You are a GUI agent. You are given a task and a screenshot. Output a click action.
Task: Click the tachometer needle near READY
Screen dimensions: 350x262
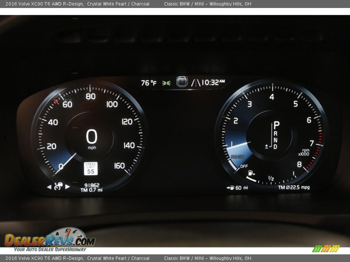pos(238,145)
